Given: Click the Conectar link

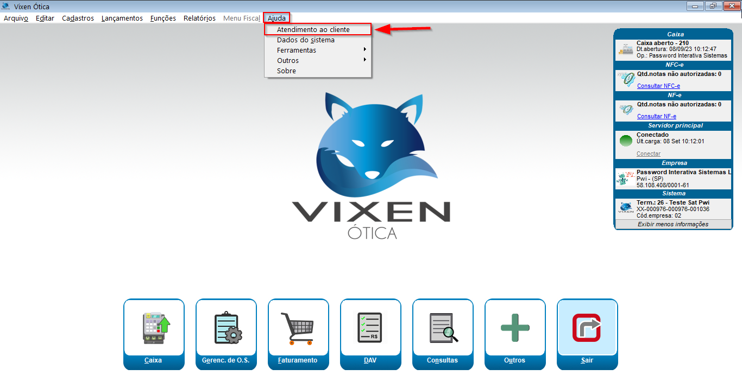Looking at the screenshot, I should coord(649,154).
